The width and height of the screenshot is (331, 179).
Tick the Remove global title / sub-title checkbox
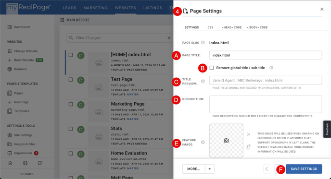212,68
